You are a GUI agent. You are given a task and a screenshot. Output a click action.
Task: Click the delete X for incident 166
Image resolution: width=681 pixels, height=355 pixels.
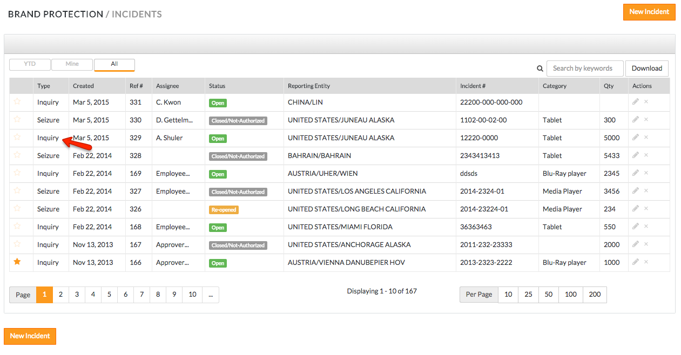(646, 262)
